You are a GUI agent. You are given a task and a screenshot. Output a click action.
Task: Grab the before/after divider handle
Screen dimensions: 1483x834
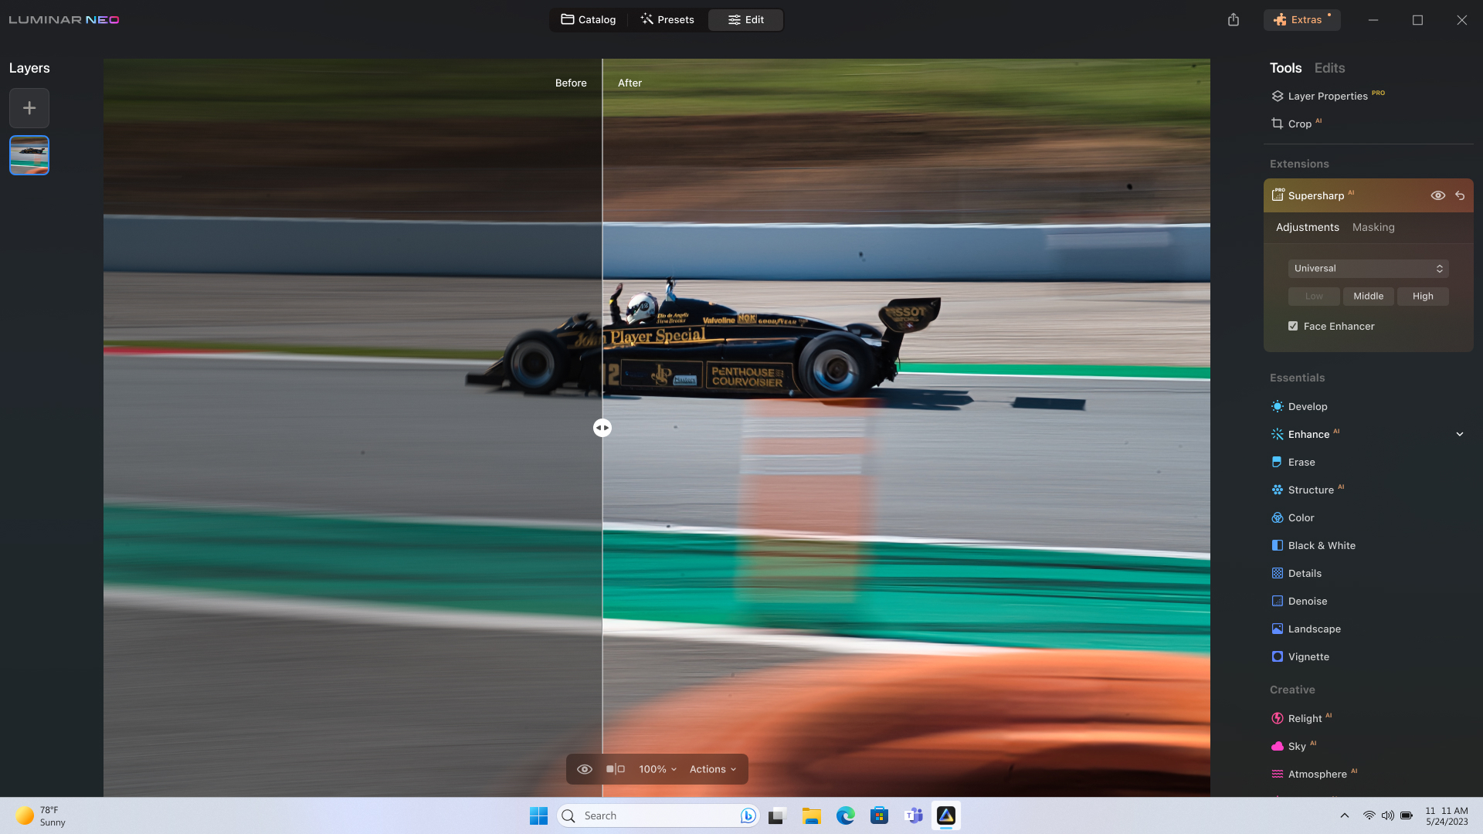[x=602, y=428]
